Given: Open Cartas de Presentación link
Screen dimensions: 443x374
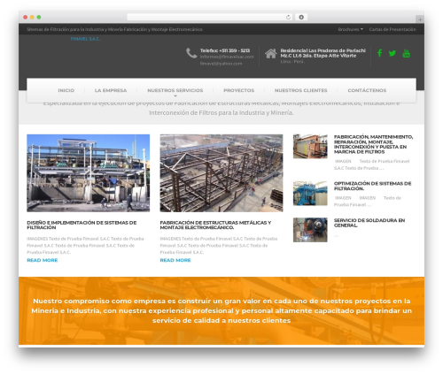Looking at the screenshot, I should [392, 29].
